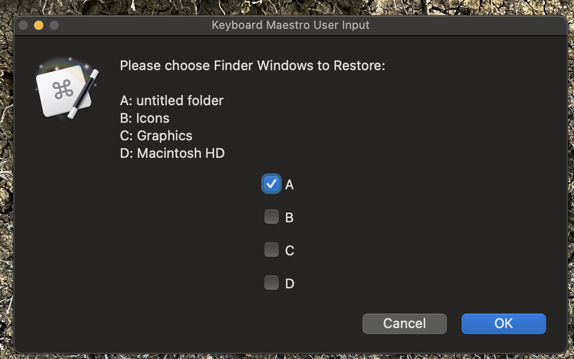Click the letter D beside its checkbox
This screenshot has width=574, height=359.
coord(290,284)
